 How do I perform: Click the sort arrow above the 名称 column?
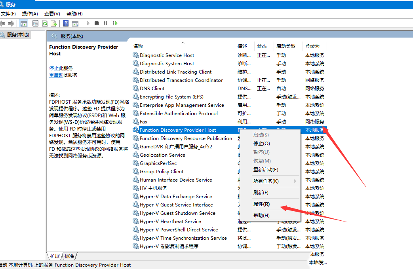pos(183,42)
